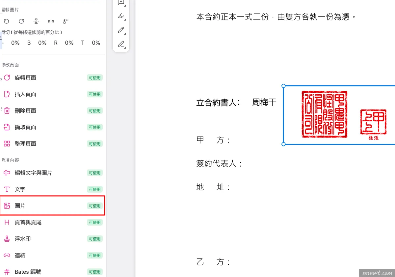Image resolution: width=395 pixels, height=277 pixels.
Task: Click the name 周梅干 in document
Action: pyautogui.click(x=264, y=103)
